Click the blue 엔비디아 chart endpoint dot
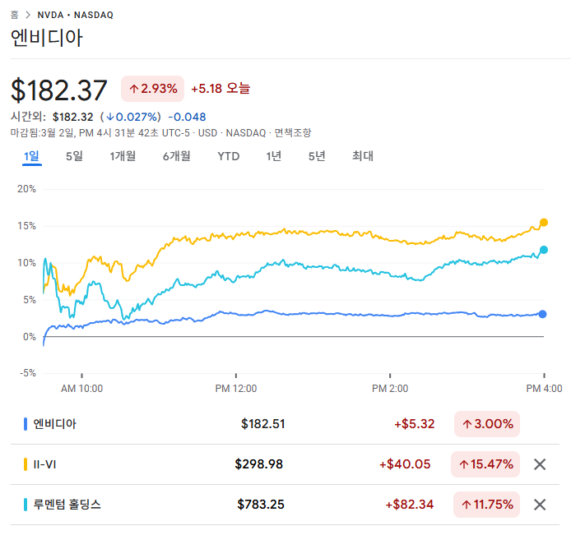 click(x=543, y=314)
